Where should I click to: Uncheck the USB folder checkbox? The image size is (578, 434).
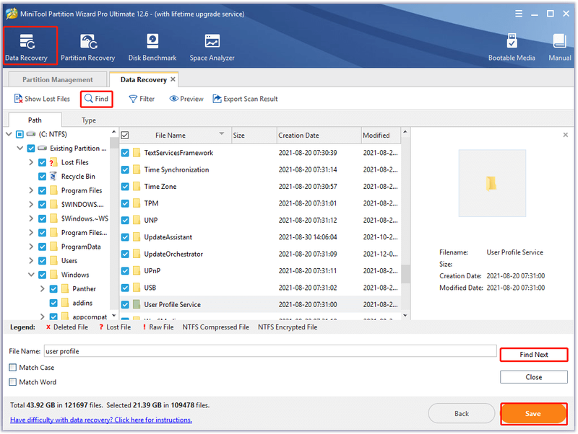pos(125,288)
